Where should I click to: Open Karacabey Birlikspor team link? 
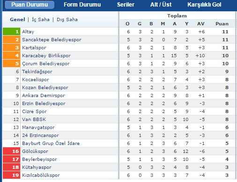(46, 56)
